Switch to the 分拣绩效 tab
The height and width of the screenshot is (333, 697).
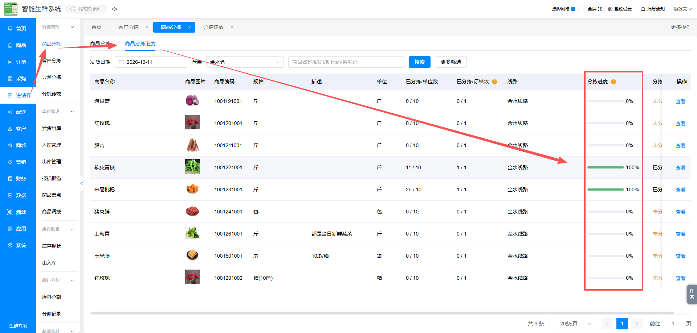(213, 27)
